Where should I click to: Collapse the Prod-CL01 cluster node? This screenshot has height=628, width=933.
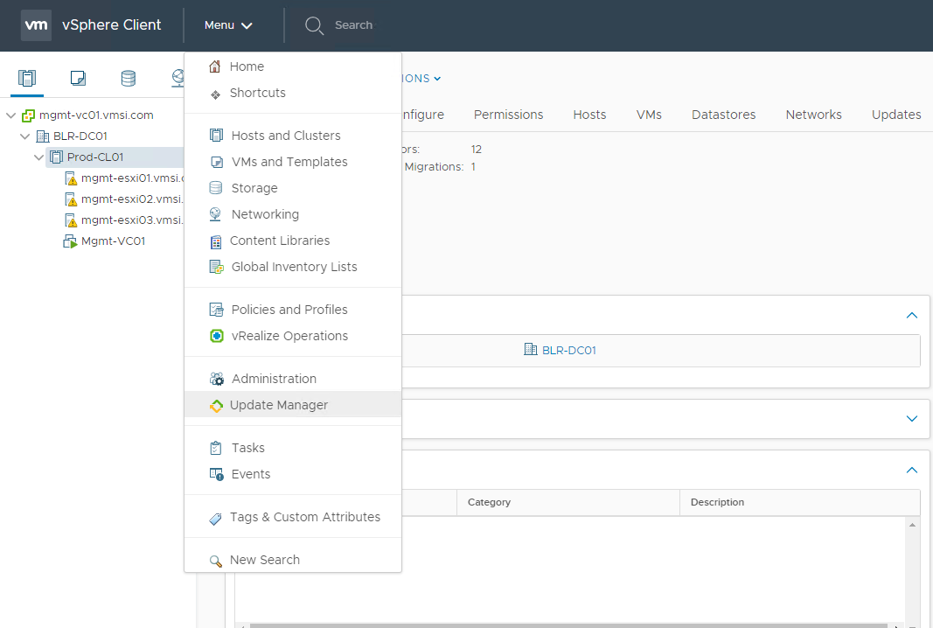pos(38,157)
